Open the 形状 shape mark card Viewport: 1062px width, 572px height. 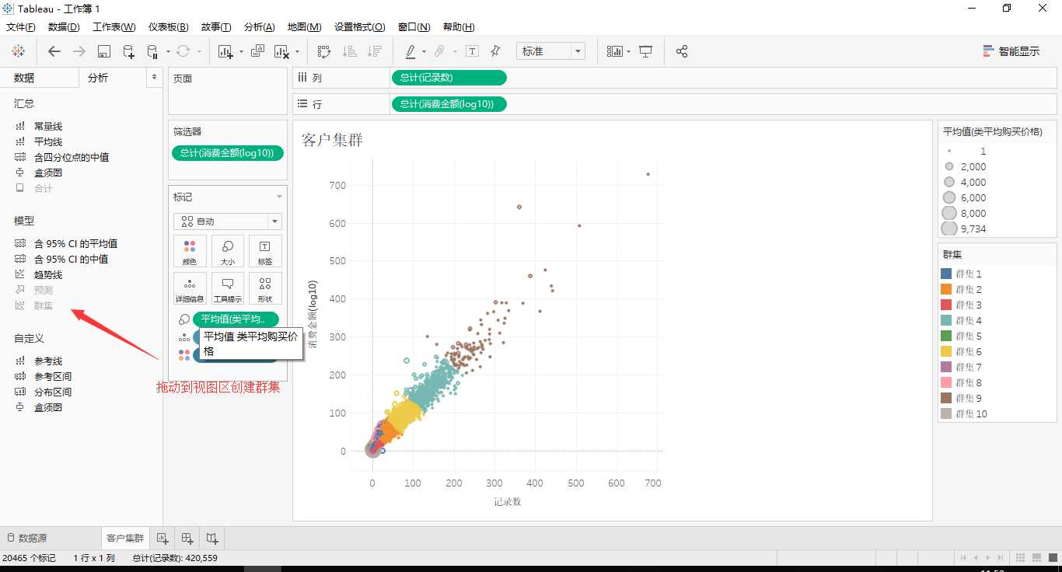265,288
